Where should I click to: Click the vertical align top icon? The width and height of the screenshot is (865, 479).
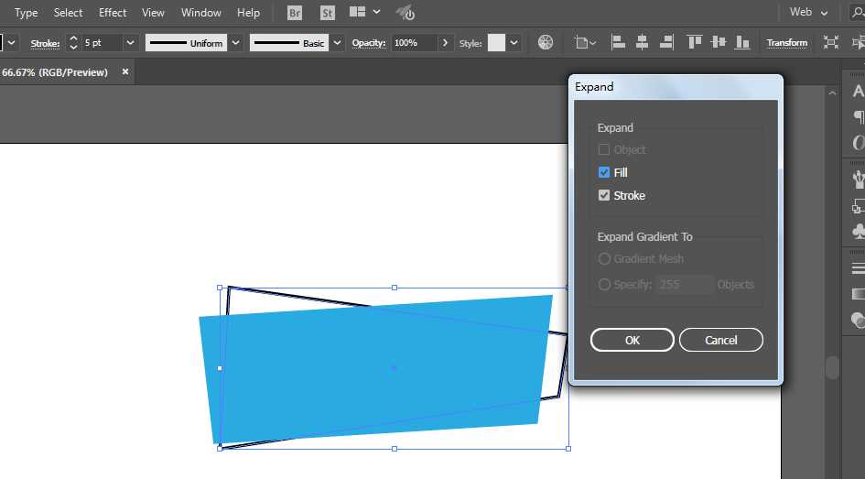(x=694, y=42)
